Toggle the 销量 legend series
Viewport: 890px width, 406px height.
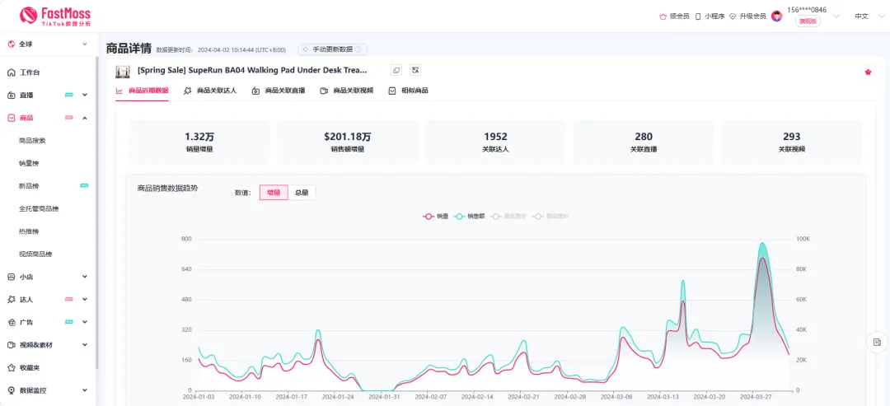[x=436, y=216]
